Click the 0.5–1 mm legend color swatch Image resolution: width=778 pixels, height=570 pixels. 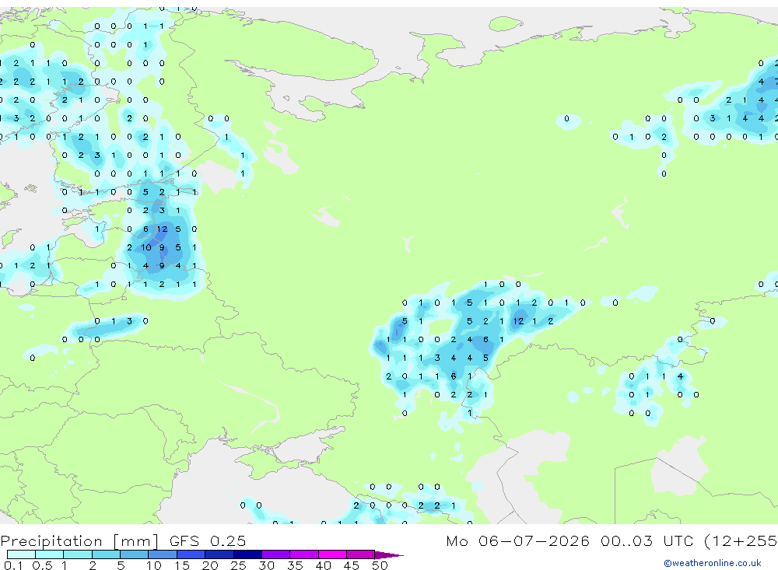[49, 554]
